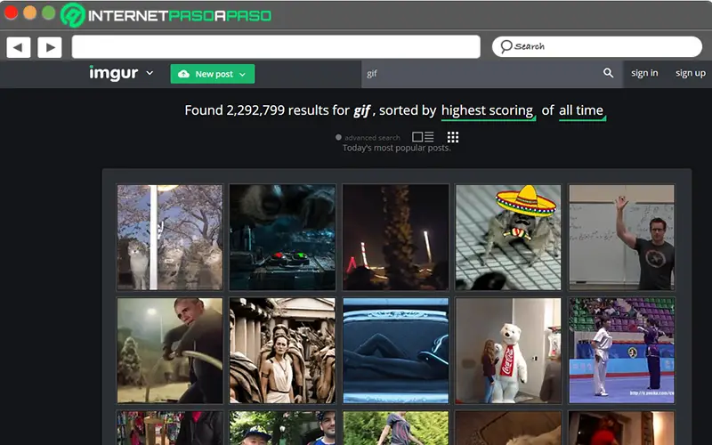Image resolution: width=712 pixels, height=445 pixels.
Task: Open the sign up link
Action: [691, 73]
